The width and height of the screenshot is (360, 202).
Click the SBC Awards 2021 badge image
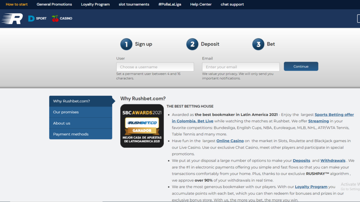coord(142,126)
